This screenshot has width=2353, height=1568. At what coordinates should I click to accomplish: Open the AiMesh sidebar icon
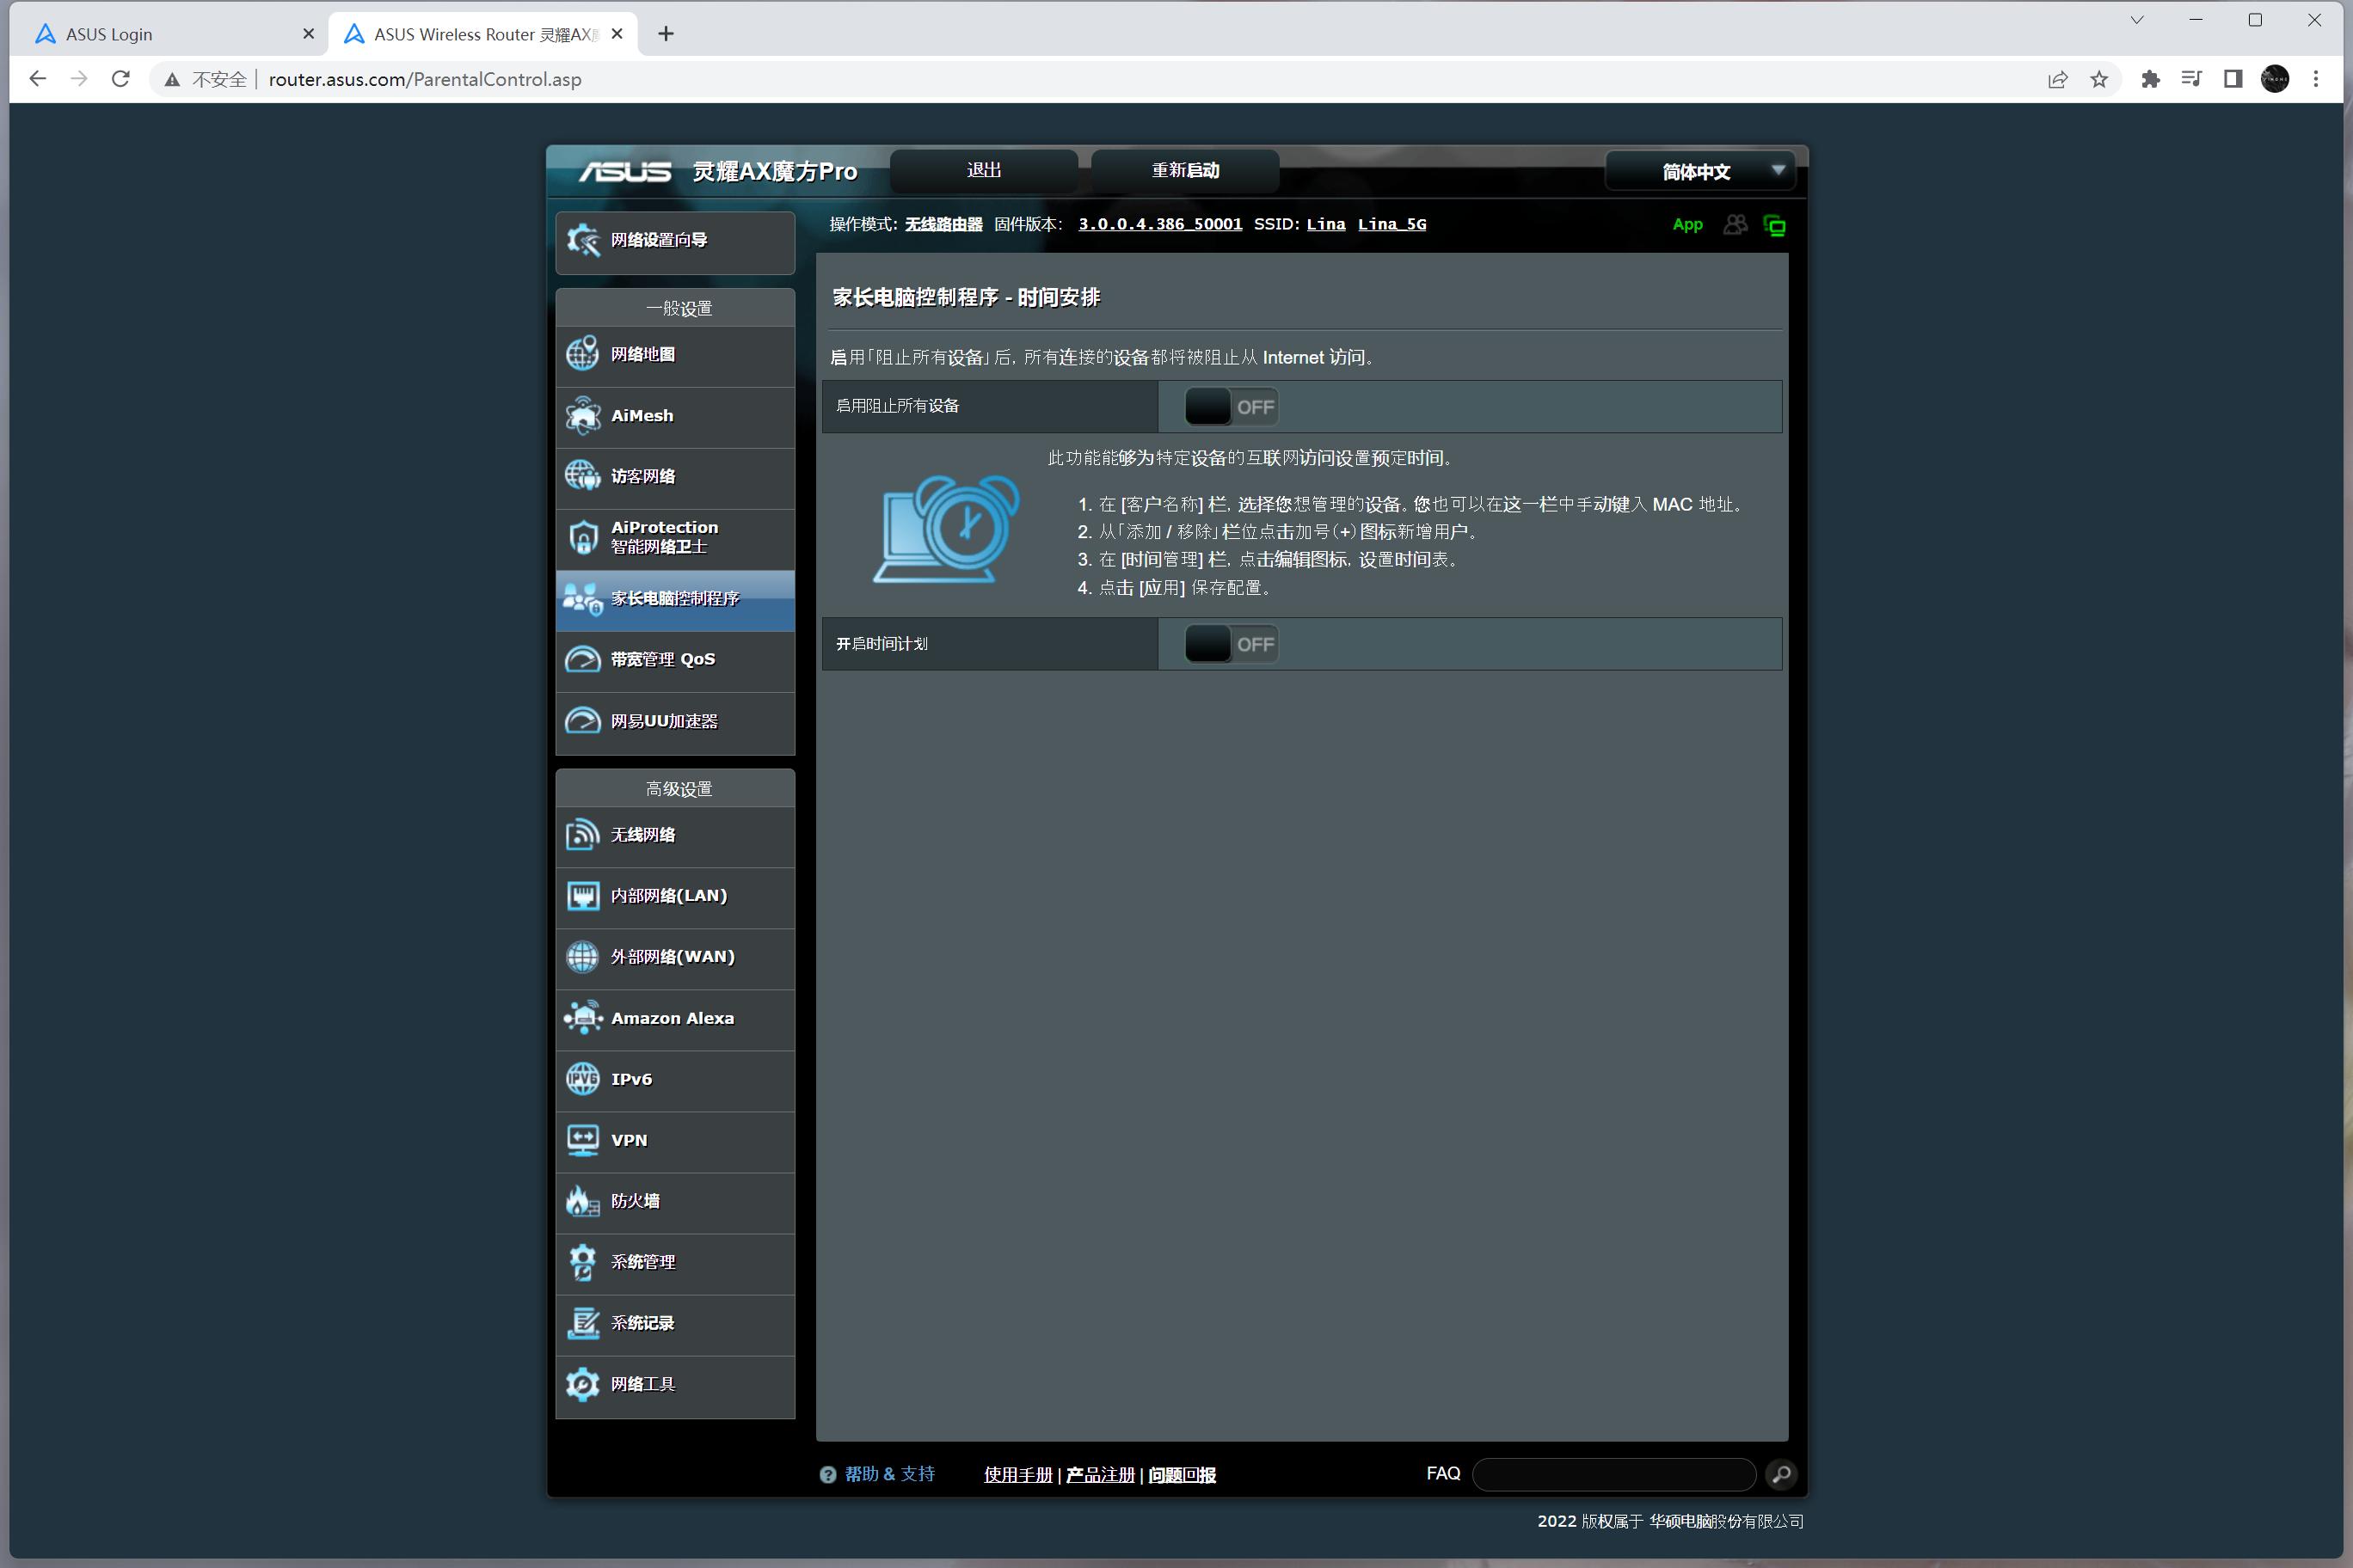click(x=582, y=416)
